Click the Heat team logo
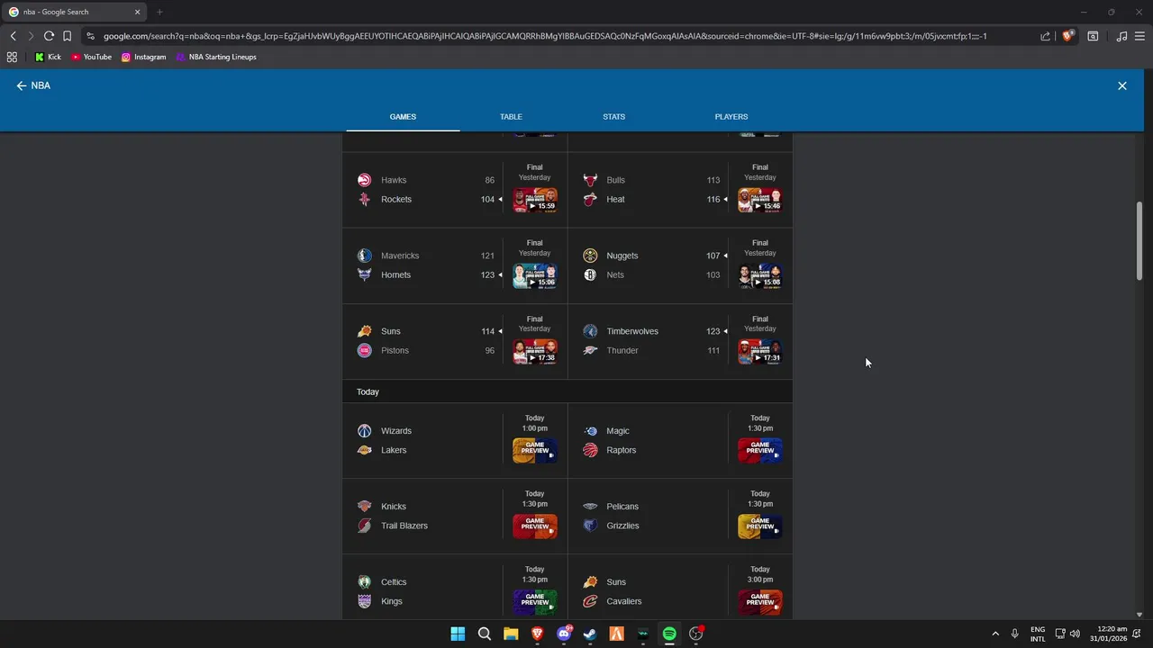The image size is (1153, 648). pyautogui.click(x=590, y=200)
